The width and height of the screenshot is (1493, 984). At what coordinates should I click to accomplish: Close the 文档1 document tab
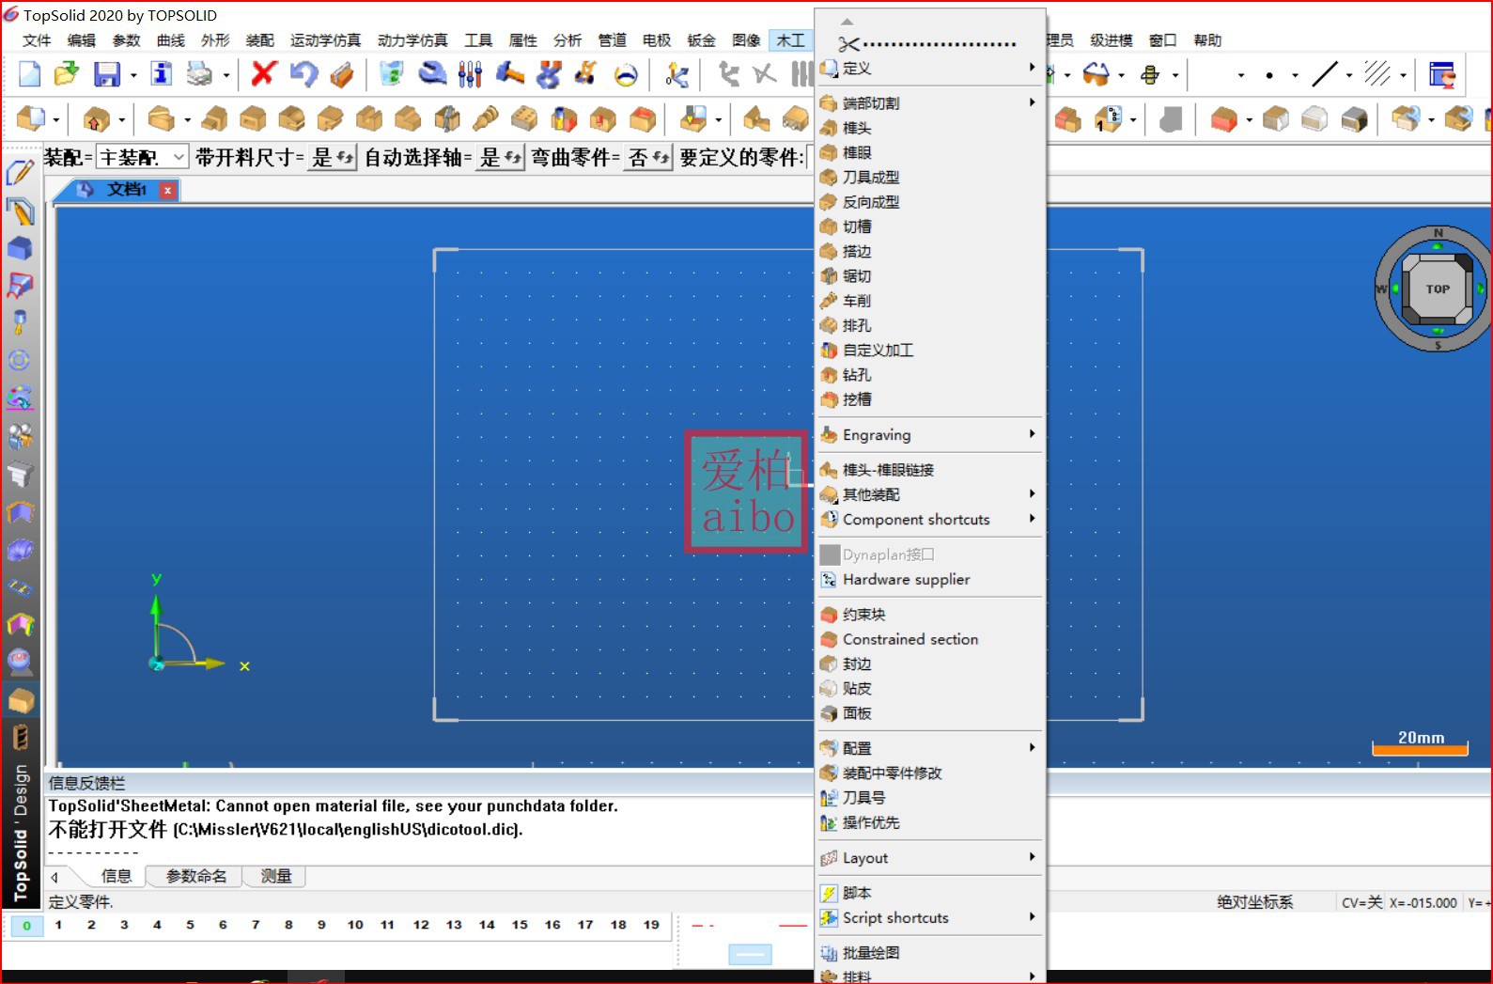[167, 190]
